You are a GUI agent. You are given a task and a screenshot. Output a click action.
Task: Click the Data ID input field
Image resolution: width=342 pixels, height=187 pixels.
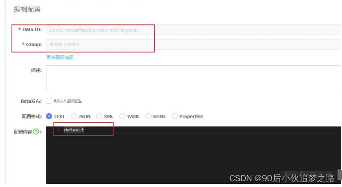pos(194,30)
